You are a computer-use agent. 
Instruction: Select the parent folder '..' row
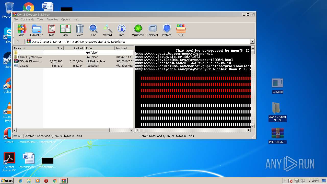click(x=73, y=53)
